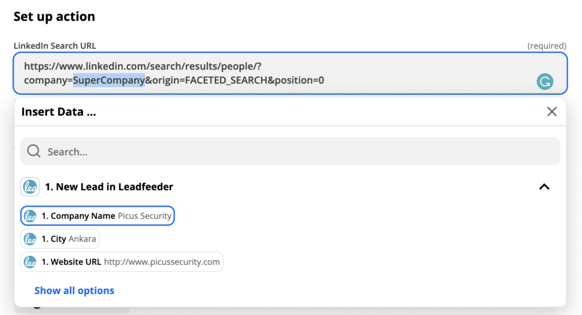
Task: Click the Leadfeeder icon on the City pill
Action: tap(31, 239)
